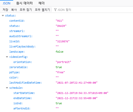Select the top-level status key label

click(x=11, y=15)
